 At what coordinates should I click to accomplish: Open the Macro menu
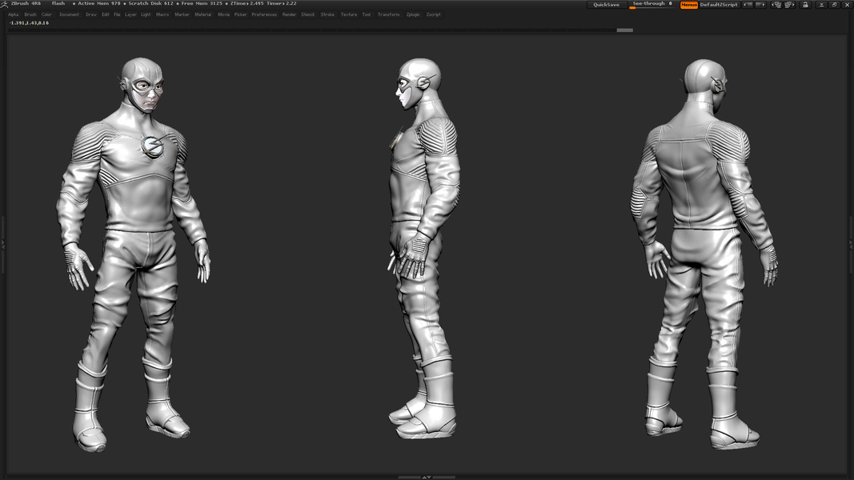162,14
